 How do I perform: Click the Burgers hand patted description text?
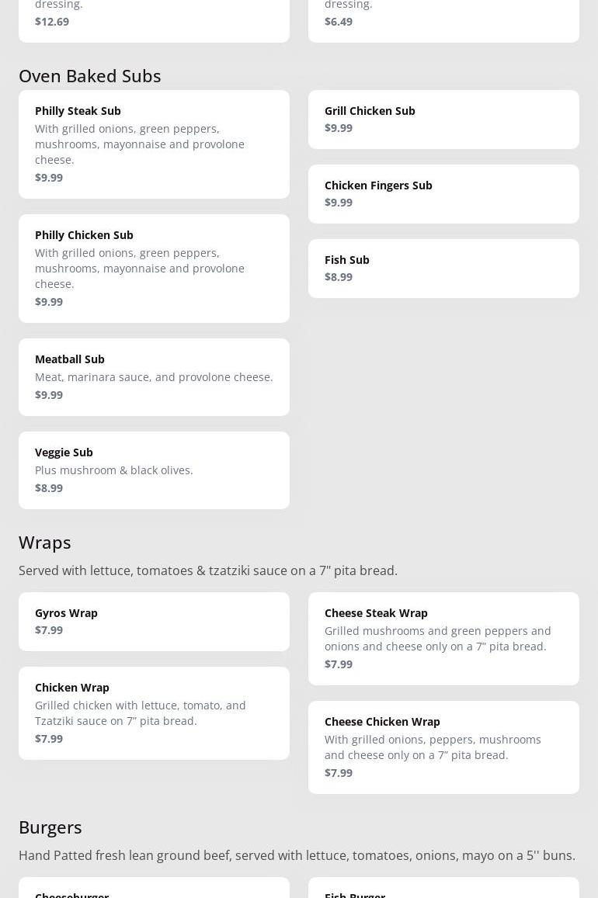tap(297, 855)
